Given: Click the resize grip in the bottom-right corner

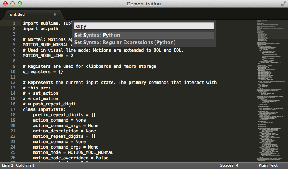Looking at the screenshot, I should coord(285,166).
